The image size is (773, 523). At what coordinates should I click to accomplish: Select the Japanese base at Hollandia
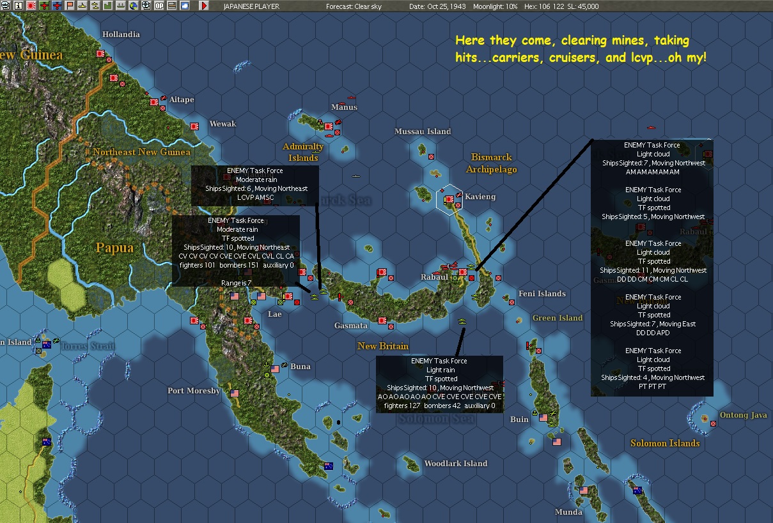pyautogui.click(x=100, y=54)
